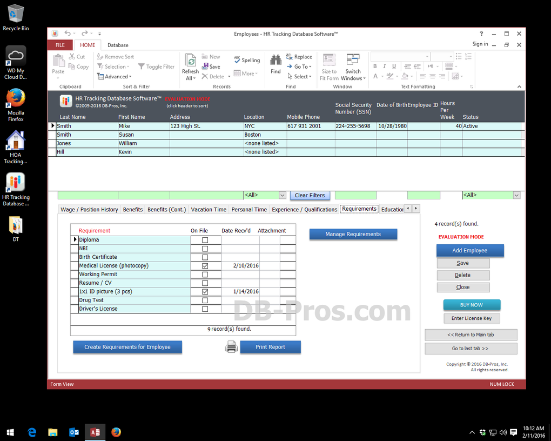
Task: Open the Status filter dropdown
Action: pos(516,195)
